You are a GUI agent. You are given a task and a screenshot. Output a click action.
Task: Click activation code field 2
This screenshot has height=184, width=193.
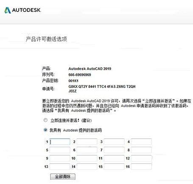(x=87, y=142)
